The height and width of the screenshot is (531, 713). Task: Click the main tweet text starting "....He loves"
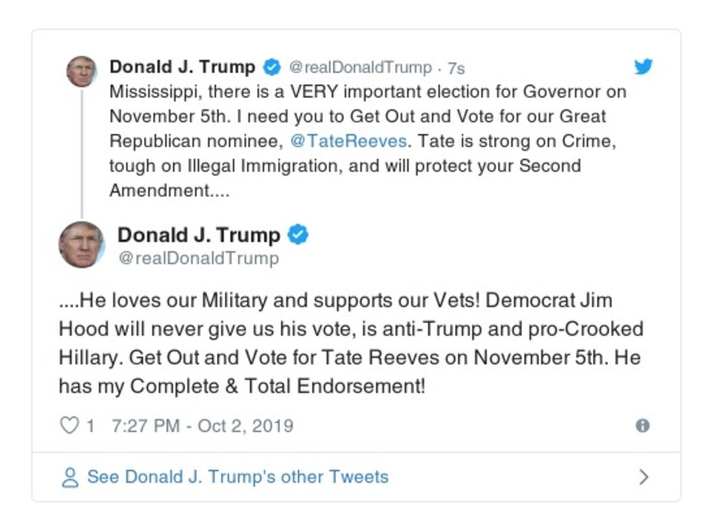[350, 344]
